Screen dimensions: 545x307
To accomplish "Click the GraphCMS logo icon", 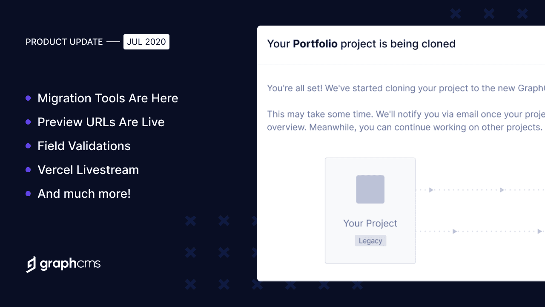I will (31, 264).
